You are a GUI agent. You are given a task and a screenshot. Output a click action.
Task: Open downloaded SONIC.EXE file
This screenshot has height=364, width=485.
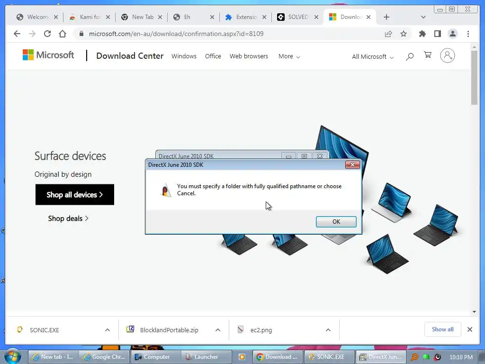(44, 330)
